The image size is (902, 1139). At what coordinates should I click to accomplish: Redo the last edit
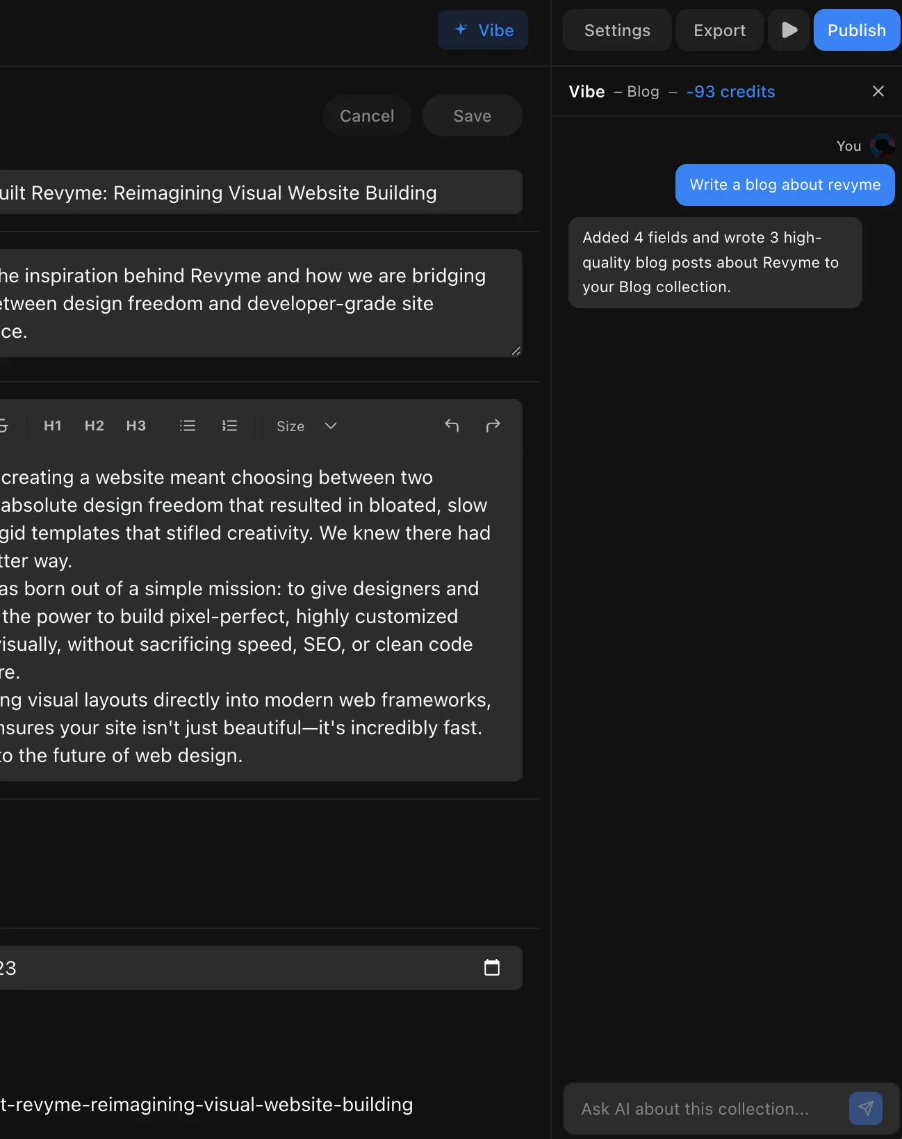[x=493, y=426]
